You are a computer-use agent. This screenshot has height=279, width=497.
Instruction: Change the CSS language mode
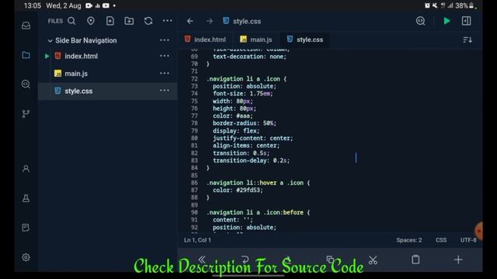(x=441, y=240)
